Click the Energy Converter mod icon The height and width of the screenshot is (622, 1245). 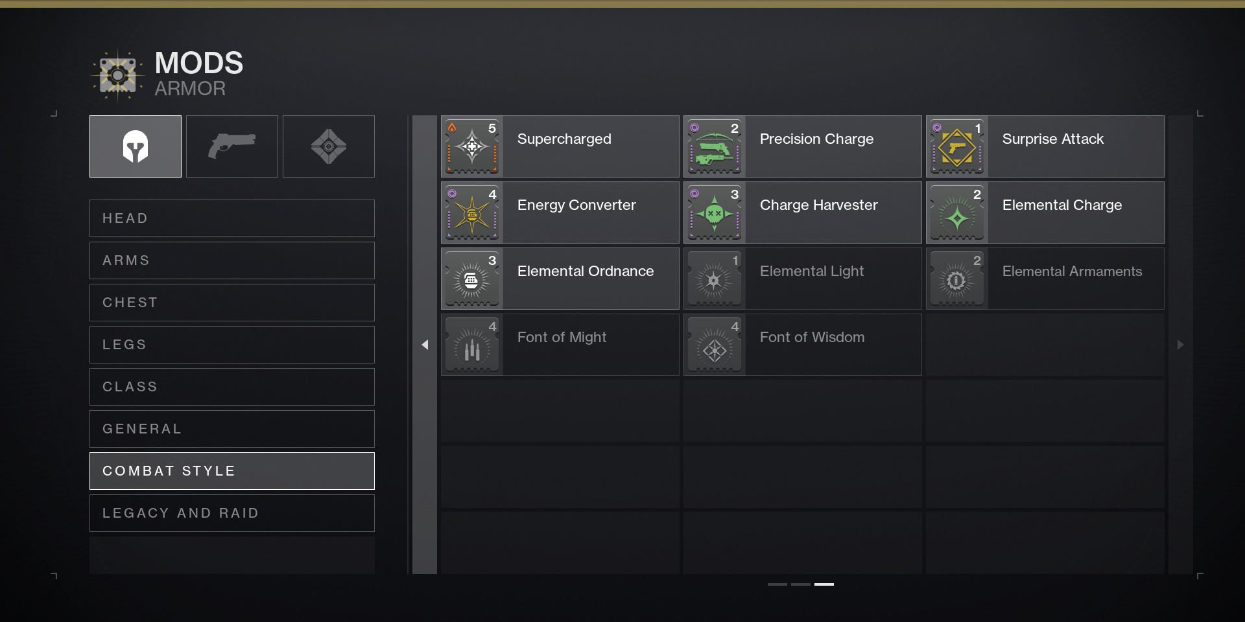point(472,213)
